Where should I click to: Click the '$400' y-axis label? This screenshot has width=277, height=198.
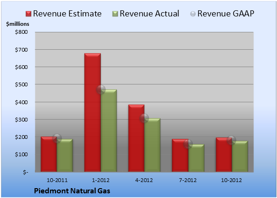point(21,102)
